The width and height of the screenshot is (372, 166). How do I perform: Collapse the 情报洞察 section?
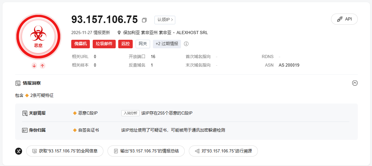pos(355,83)
